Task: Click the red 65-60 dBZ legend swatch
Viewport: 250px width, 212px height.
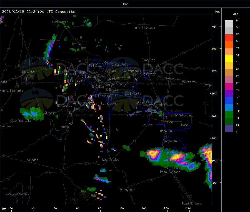Action: (229, 38)
